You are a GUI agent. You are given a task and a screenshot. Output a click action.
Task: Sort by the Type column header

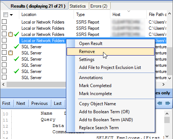coord(92,15)
